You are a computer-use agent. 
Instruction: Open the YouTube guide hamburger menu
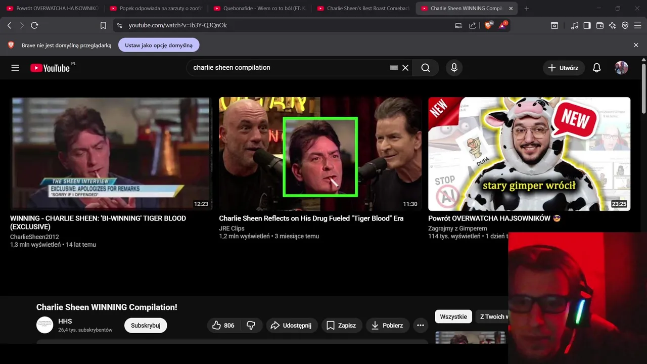click(x=15, y=68)
